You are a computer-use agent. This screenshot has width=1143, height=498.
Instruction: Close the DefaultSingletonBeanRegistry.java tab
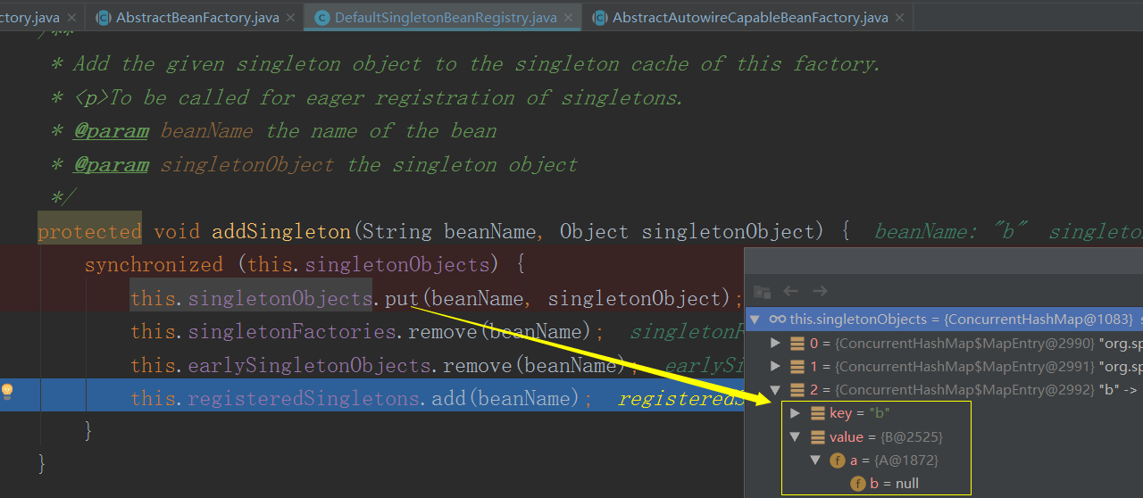coord(568,18)
